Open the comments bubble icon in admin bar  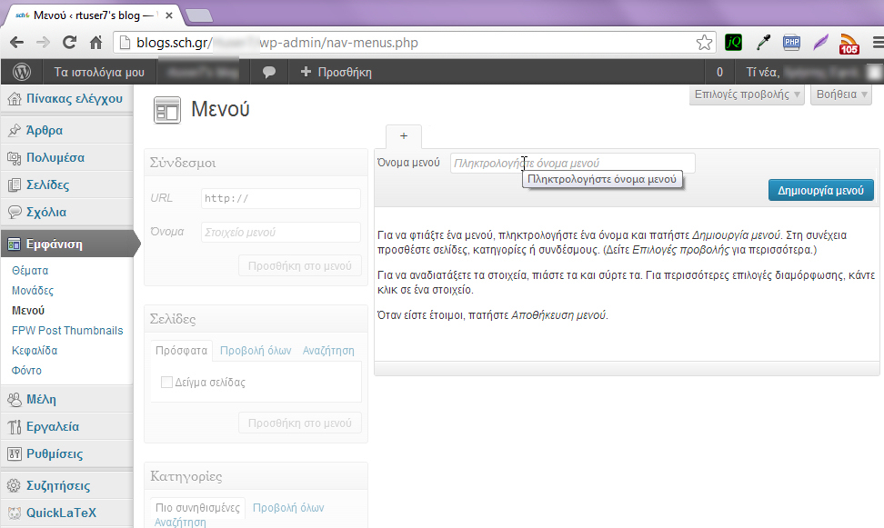coord(269,72)
